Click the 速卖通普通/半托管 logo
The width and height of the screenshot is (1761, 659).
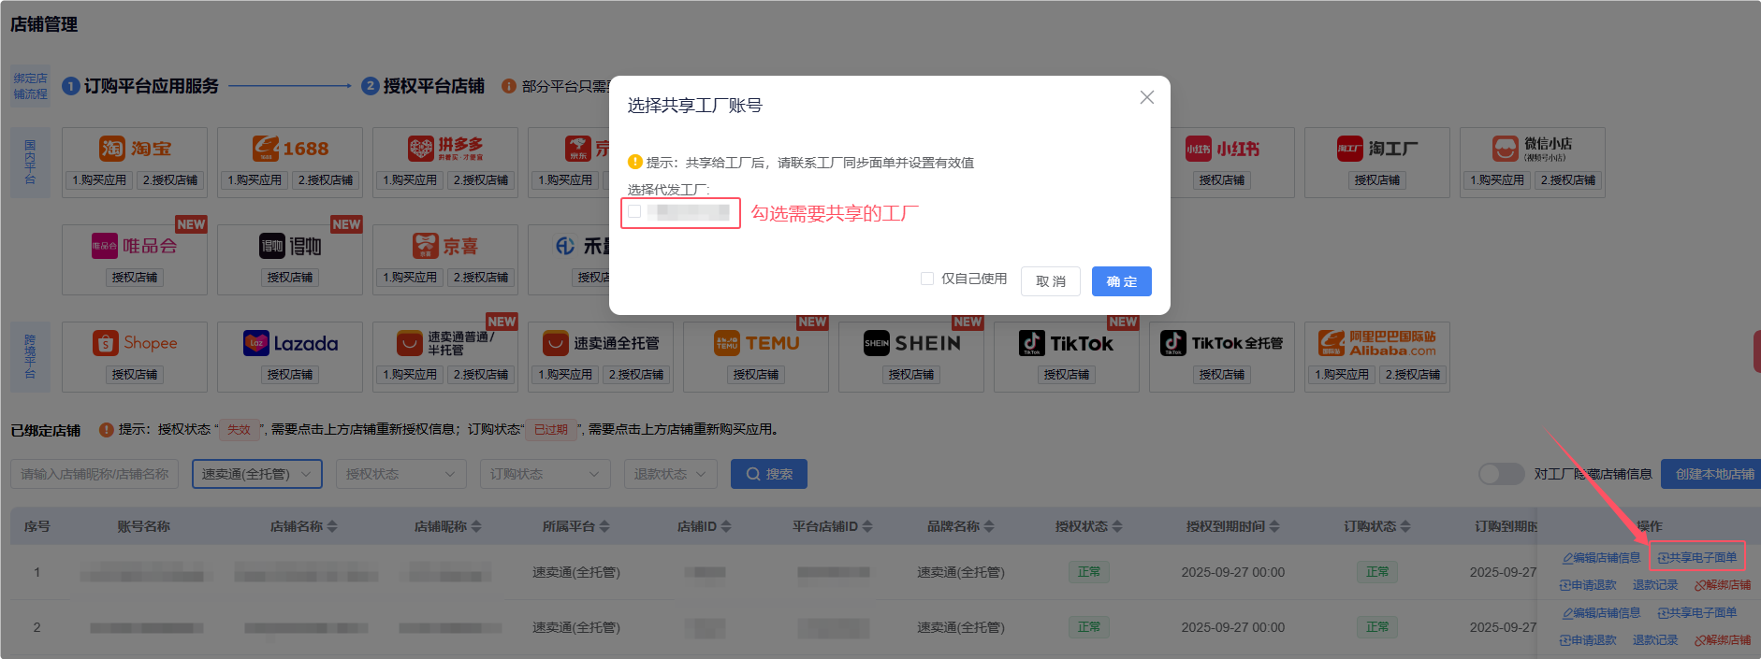(x=445, y=343)
